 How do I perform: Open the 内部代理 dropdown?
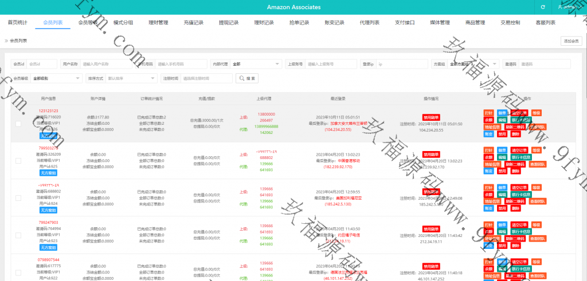[x=256, y=64]
